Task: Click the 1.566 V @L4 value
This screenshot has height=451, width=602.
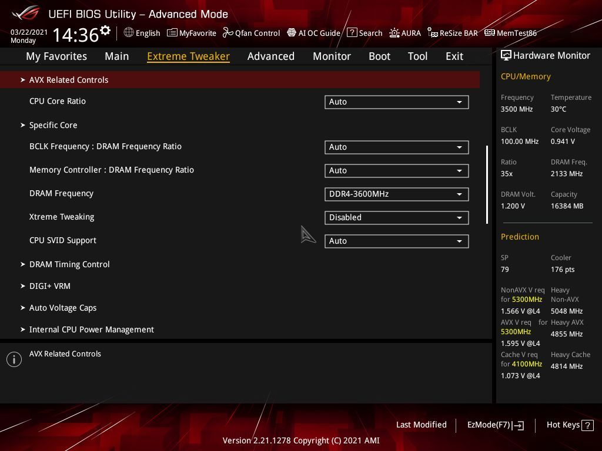Action: (x=520, y=311)
